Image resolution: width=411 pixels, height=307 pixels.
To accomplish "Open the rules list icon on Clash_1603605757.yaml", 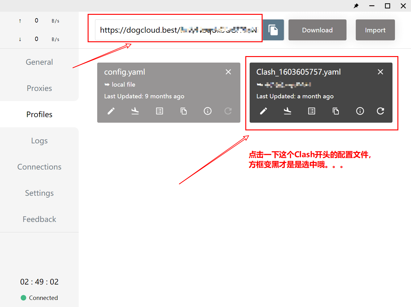I will pos(312,111).
